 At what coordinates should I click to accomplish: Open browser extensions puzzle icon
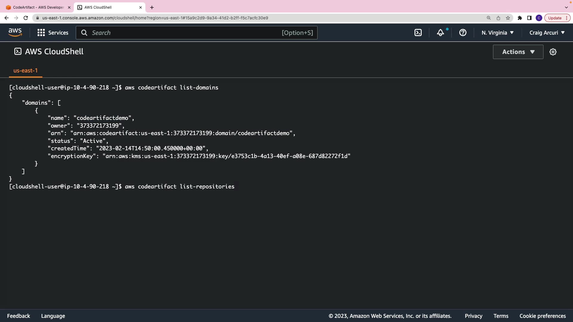click(x=520, y=18)
